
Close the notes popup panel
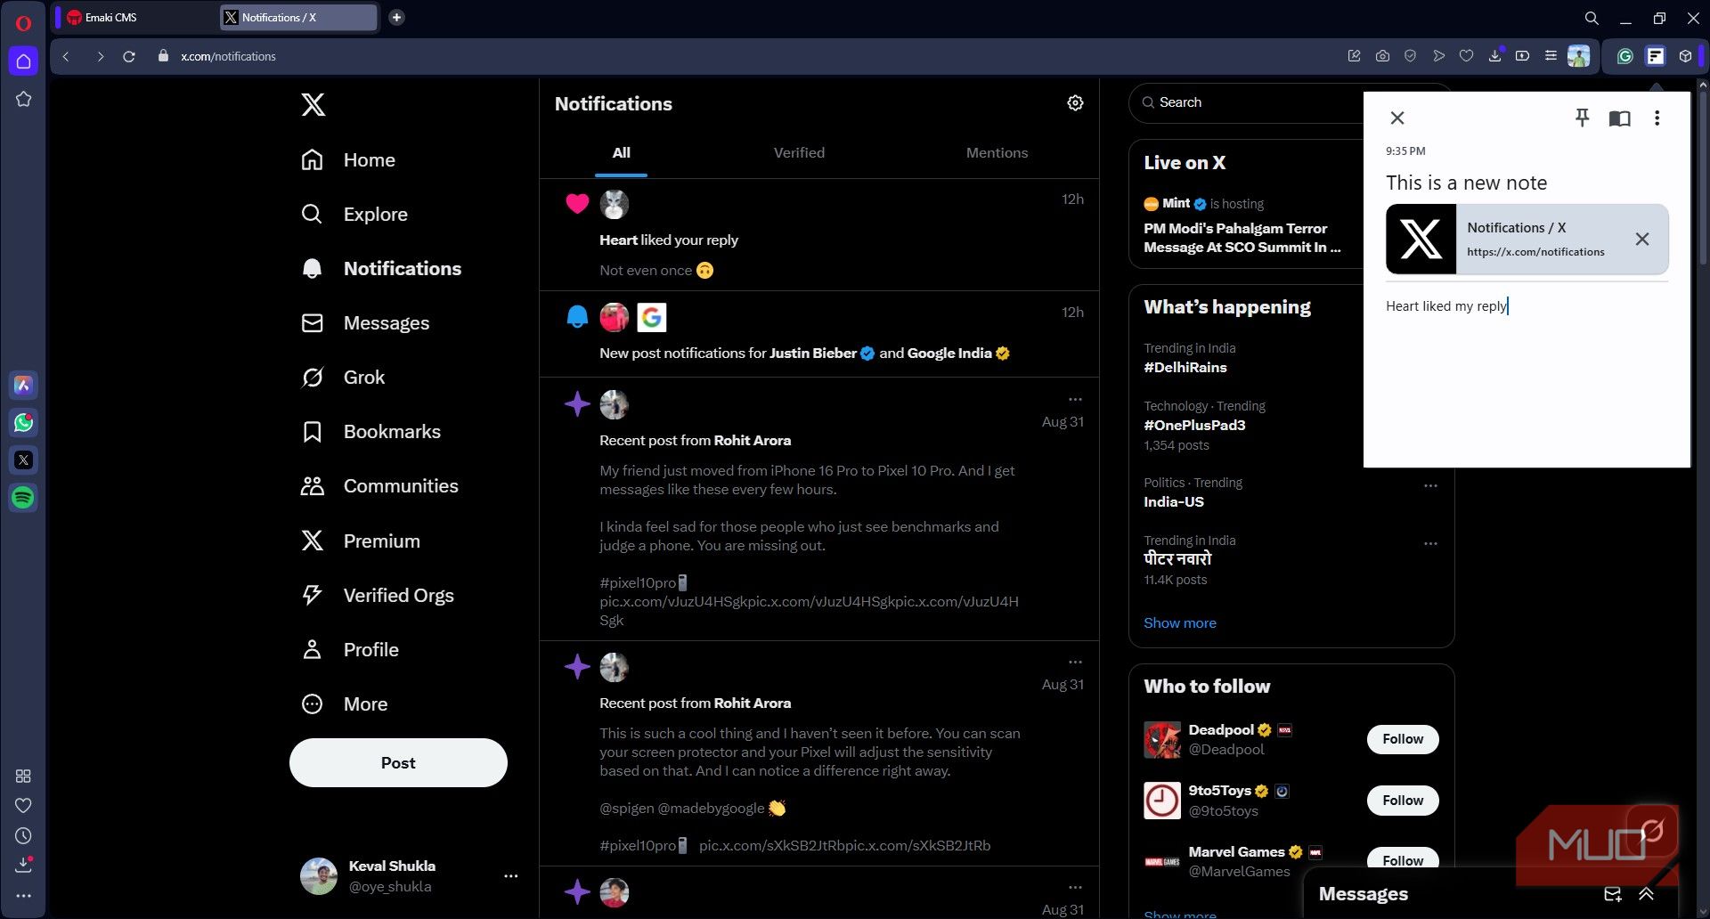[1397, 118]
